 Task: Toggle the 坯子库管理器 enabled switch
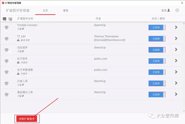coord(157,72)
